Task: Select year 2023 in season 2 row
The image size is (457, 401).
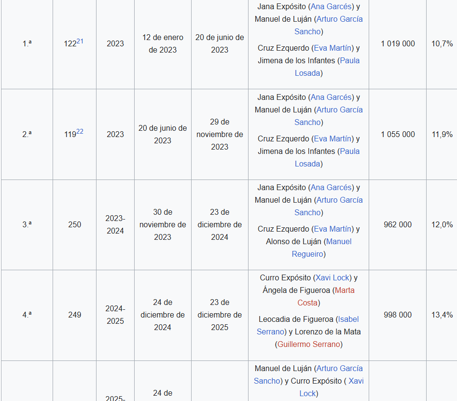Action: click(x=115, y=134)
